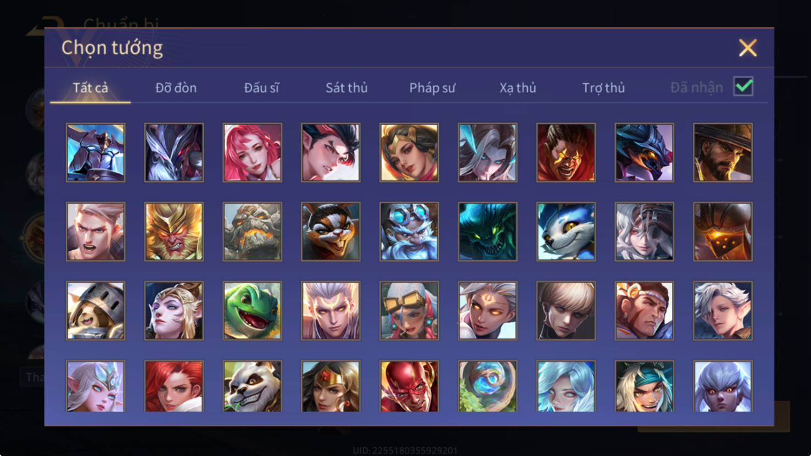The width and height of the screenshot is (811, 456).
Task: Open the Trợ thủ tab
Action: [x=603, y=88]
